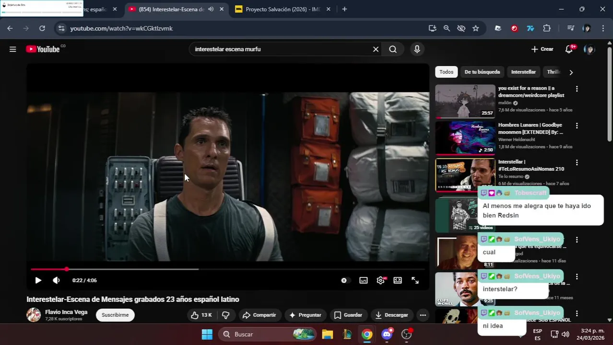Like the video with 13 K thumbs up
This screenshot has height=345, width=613.
[x=201, y=315]
